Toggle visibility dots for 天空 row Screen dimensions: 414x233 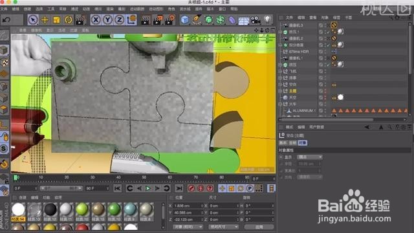pos(325,98)
